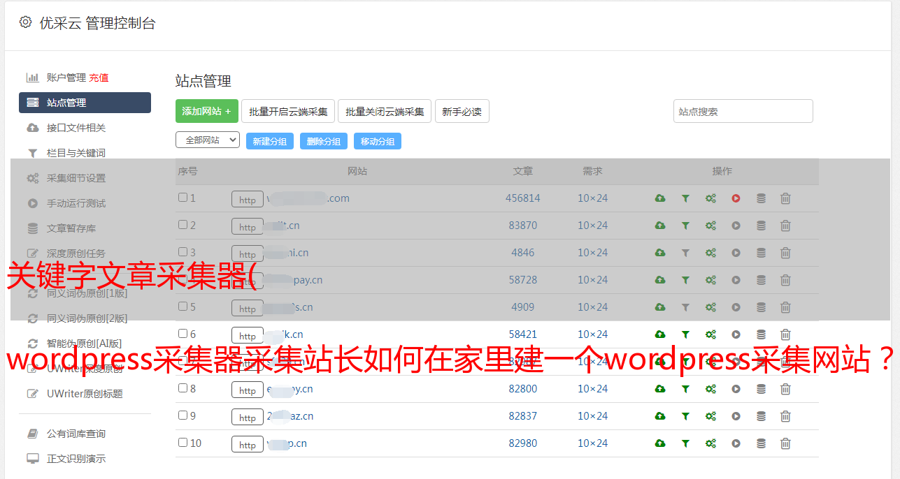The width and height of the screenshot is (900, 479).
Task: Open 账户管理 in the sidebar
Action: click(66, 78)
